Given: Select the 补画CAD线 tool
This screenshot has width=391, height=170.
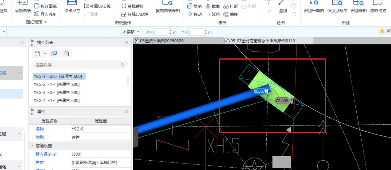Looking at the screenshot, I should (97, 6).
